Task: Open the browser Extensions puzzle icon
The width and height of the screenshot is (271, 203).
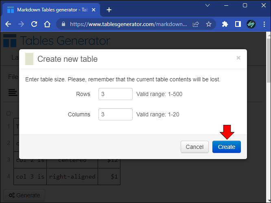Action: [225, 24]
